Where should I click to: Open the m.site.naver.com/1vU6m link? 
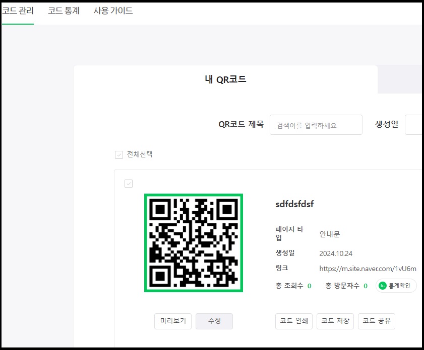coord(368,269)
